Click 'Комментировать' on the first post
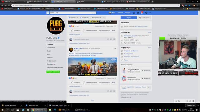 pos(90,30)
